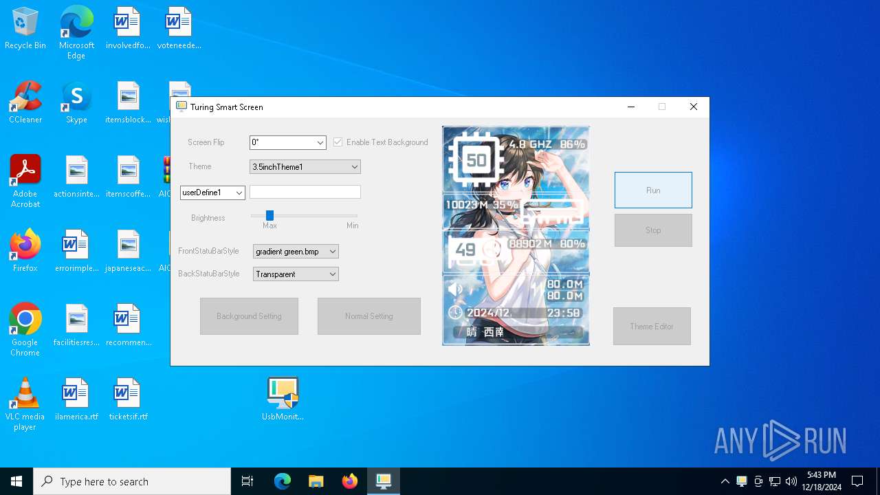
Task: Launch Microsoft Edge from desktop shortcut
Action: coord(76,33)
